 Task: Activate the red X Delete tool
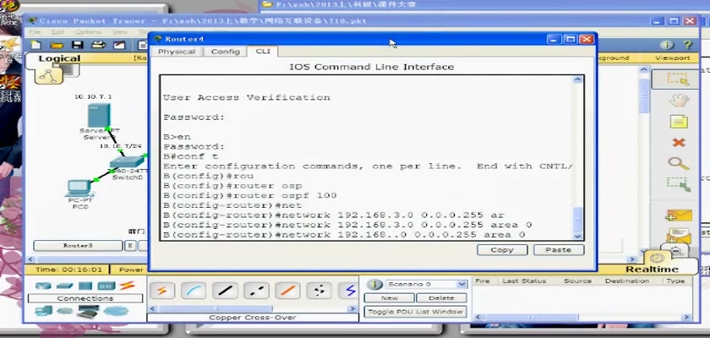(x=678, y=143)
